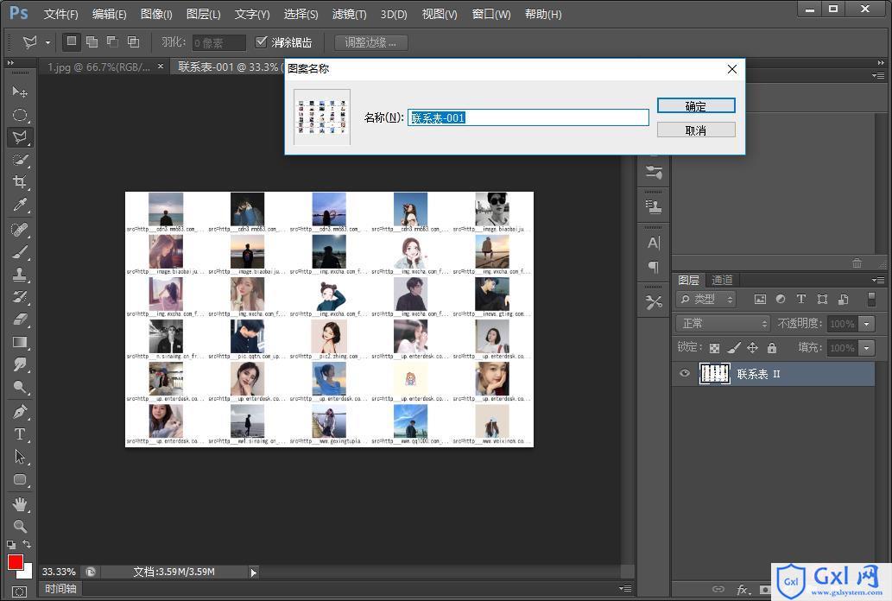Image resolution: width=892 pixels, height=601 pixels.
Task: Cancel the dialog with 取消
Action: [696, 130]
